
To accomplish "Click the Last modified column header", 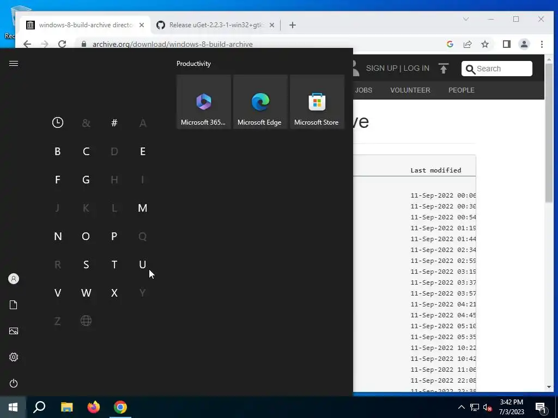I will (x=435, y=170).
